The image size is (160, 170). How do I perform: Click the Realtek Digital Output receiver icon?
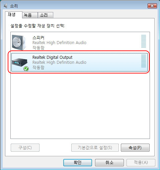(x=20, y=62)
